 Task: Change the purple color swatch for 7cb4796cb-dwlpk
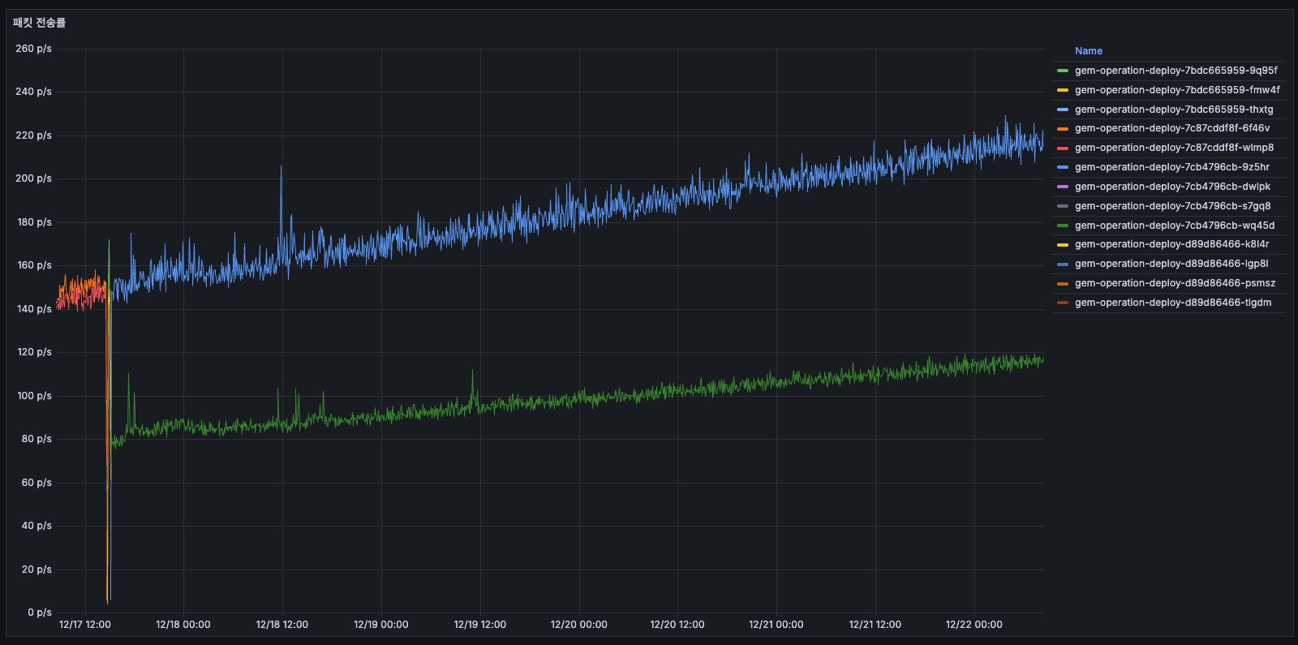pyautogui.click(x=1062, y=187)
